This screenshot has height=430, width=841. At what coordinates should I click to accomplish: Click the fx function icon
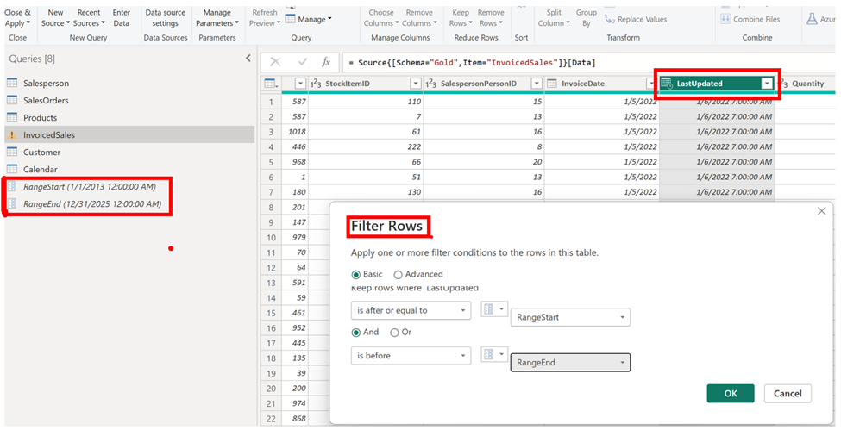point(325,62)
